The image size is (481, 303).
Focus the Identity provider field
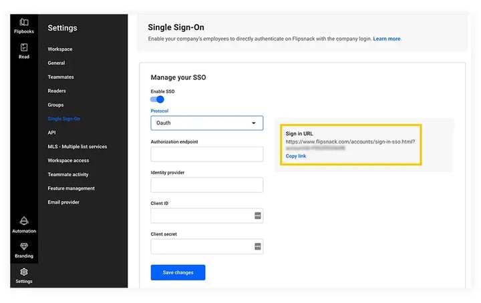[x=206, y=185]
